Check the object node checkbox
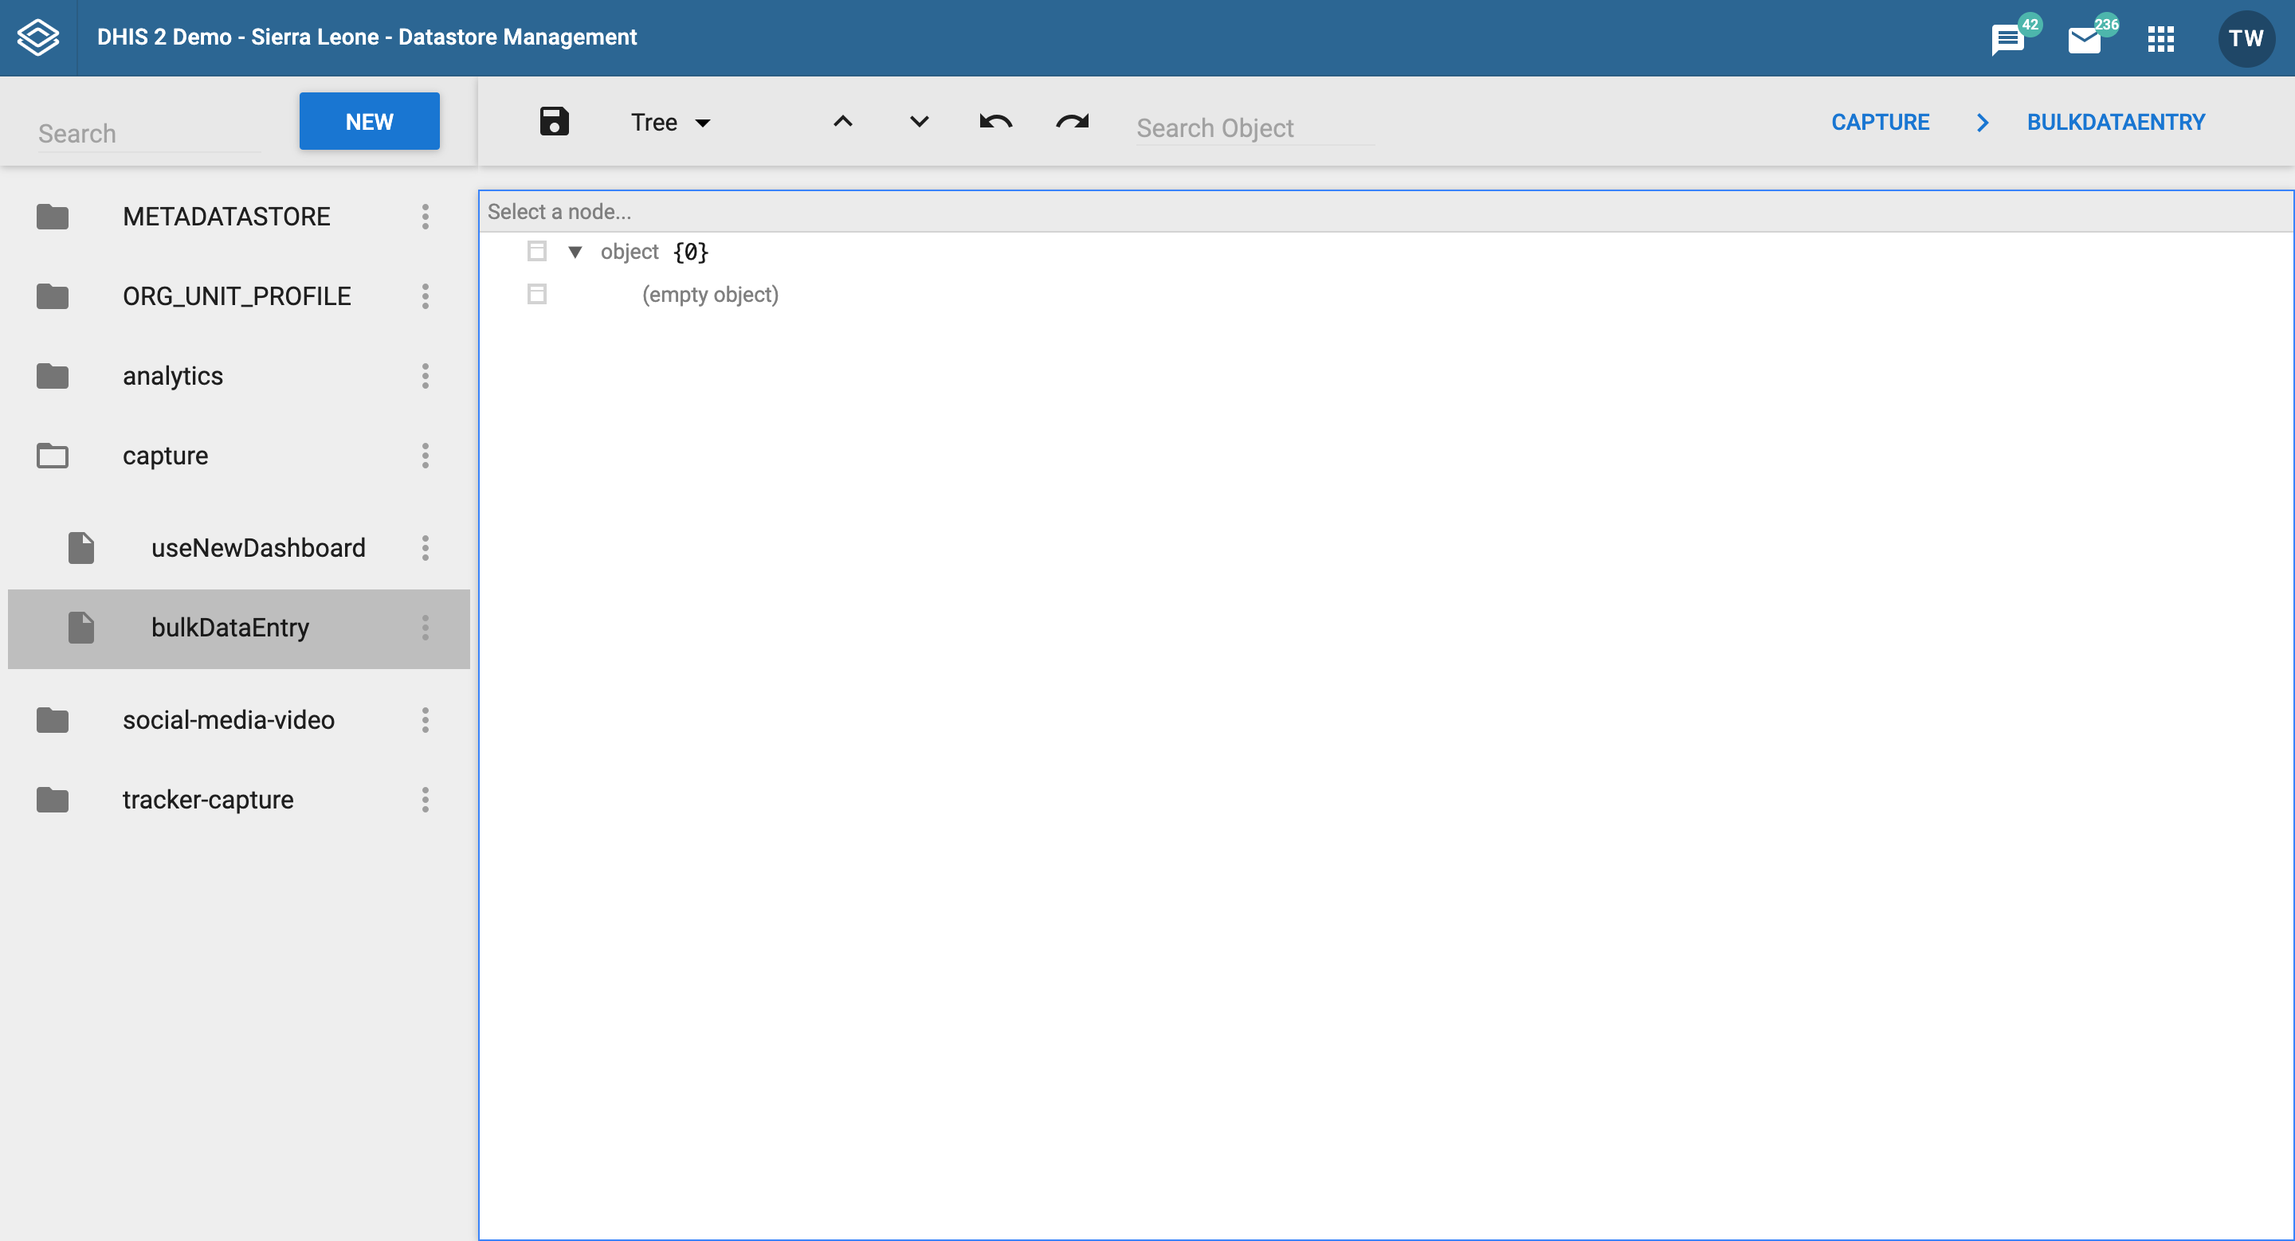 [x=537, y=251]
